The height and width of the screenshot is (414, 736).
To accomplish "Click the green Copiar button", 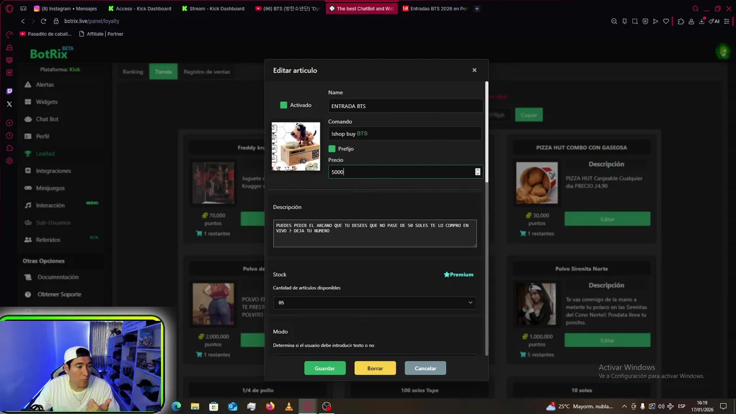I will point(529,115).
